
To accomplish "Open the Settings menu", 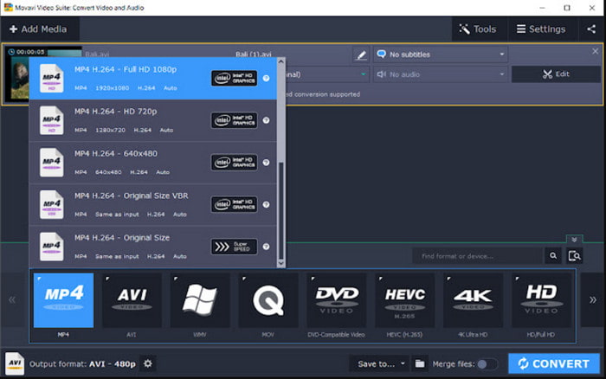I will pos(541,29).
